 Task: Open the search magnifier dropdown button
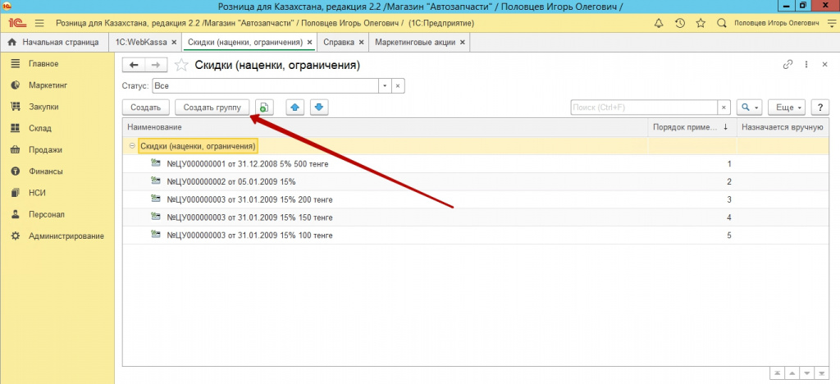coord(750,107)
